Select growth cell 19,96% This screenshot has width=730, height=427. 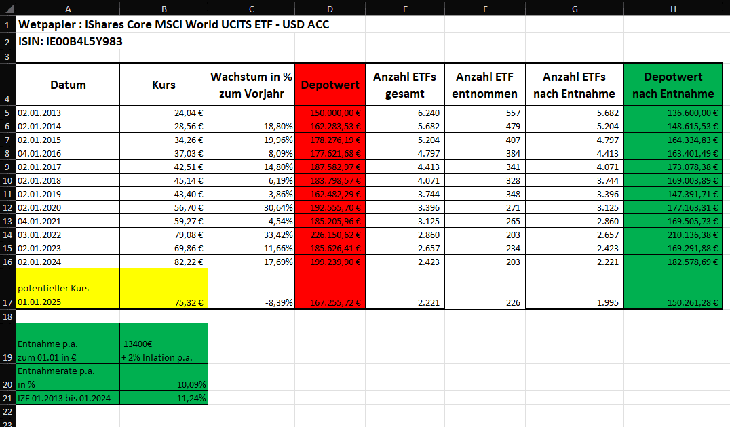[252, 140]
